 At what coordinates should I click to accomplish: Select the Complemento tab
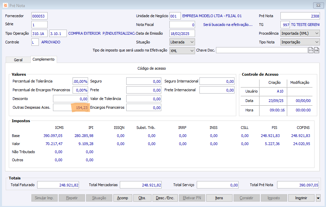pyautogui.click(x=43, y=59)
